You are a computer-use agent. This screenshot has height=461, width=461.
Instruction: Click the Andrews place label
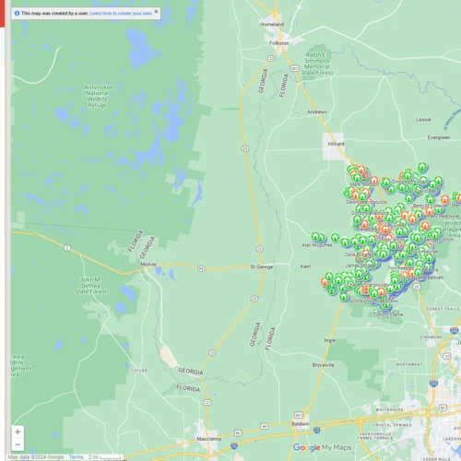317,112
